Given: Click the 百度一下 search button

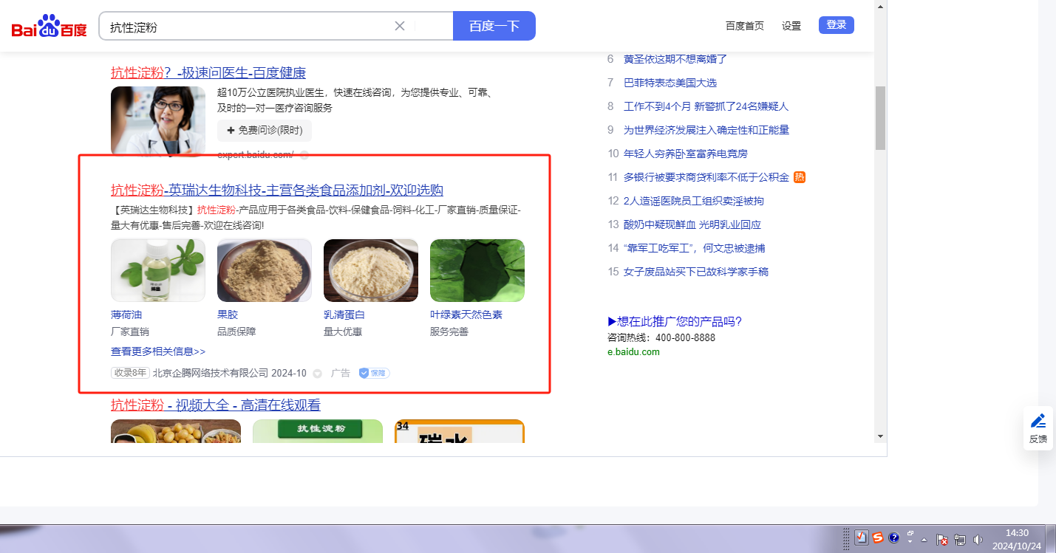Looking at the screenshot, I should [494, 26].
